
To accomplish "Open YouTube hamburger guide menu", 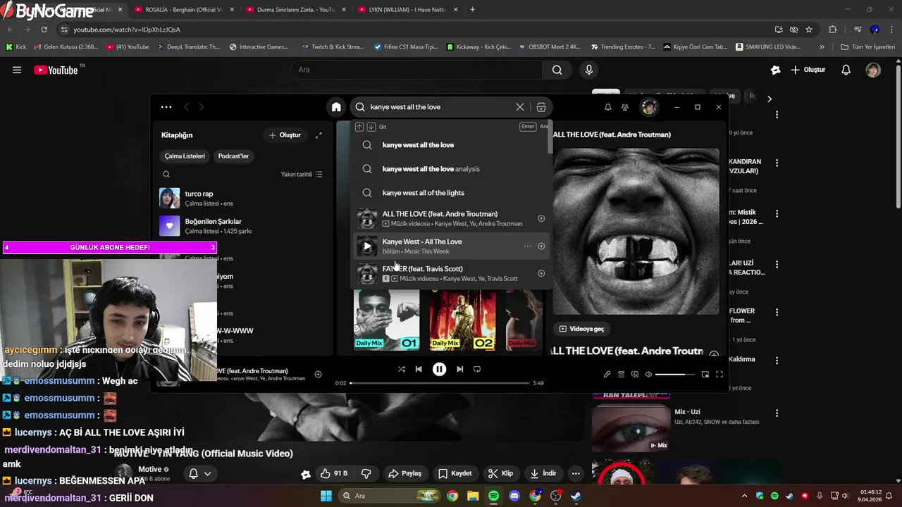I will 17,70.
